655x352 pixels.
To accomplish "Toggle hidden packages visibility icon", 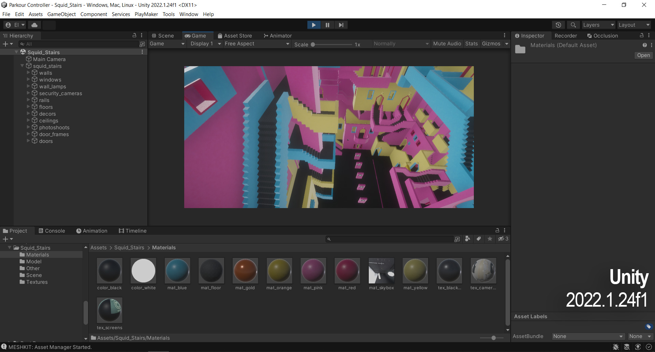I will pyautogui.click(x=503, y=239).
